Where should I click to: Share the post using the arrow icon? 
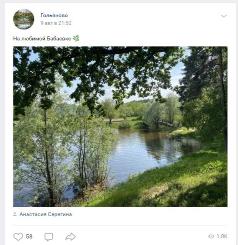[x=70, y=237]
